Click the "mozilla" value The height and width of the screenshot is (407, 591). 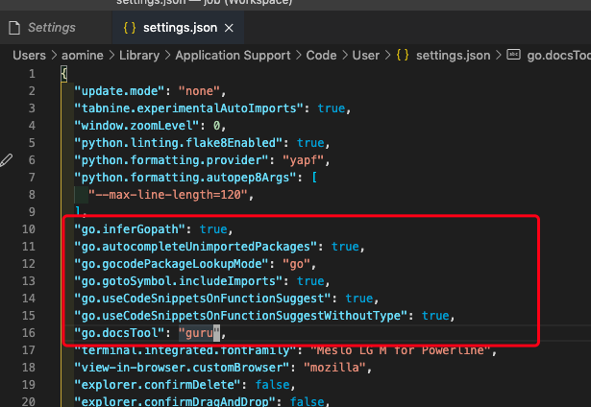pos(334,368)
